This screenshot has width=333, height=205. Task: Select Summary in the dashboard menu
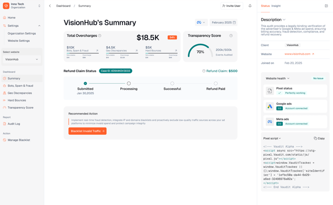tap(22, 79)
